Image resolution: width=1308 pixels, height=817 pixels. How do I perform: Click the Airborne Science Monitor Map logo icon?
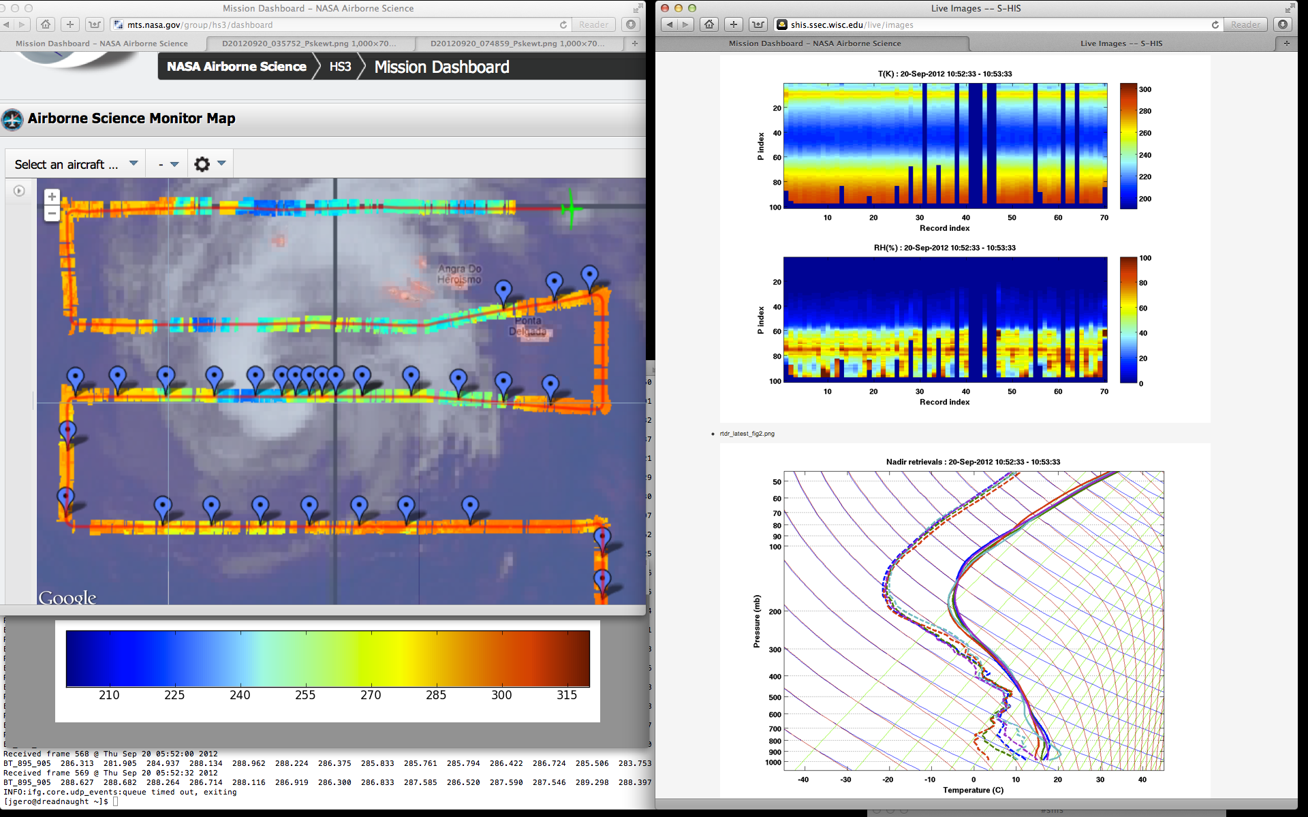coord(12,119)
